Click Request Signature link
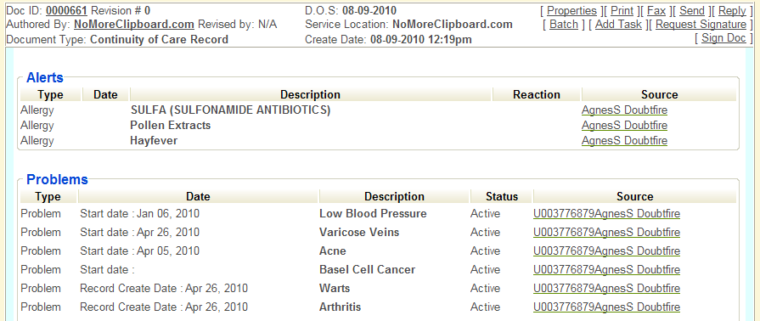Image resolution: width=760 pixels, height=321 pixels. (x=701, y=25)
